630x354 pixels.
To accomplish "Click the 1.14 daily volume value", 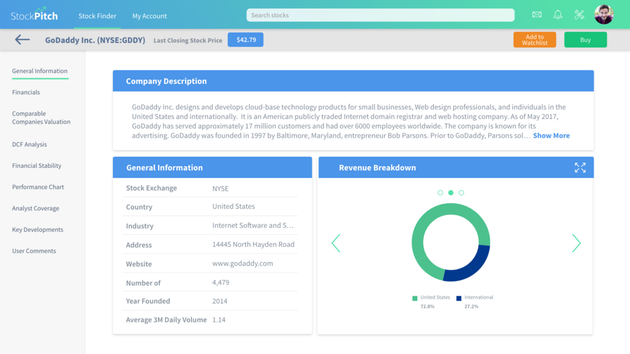I will click(x=219, y=320).
